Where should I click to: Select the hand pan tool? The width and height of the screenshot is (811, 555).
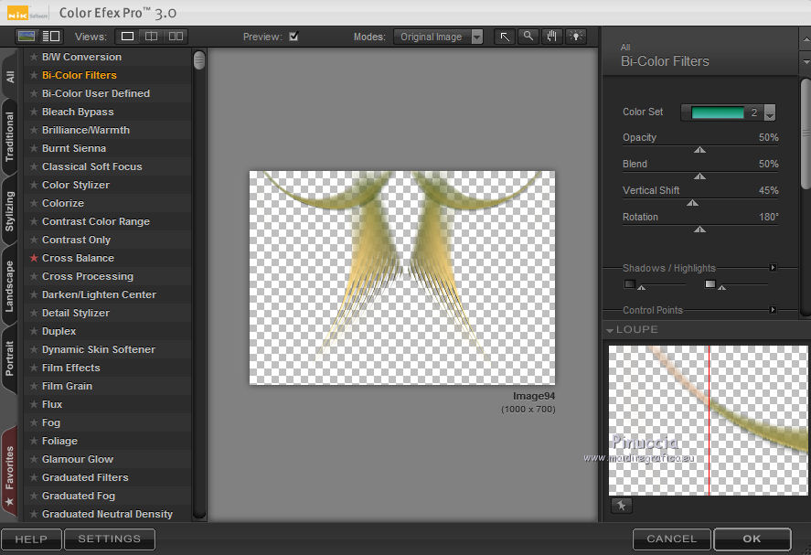click(551, 37)
